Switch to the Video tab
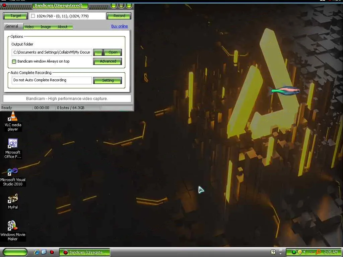The image size is (343, 257). (29, 27)
